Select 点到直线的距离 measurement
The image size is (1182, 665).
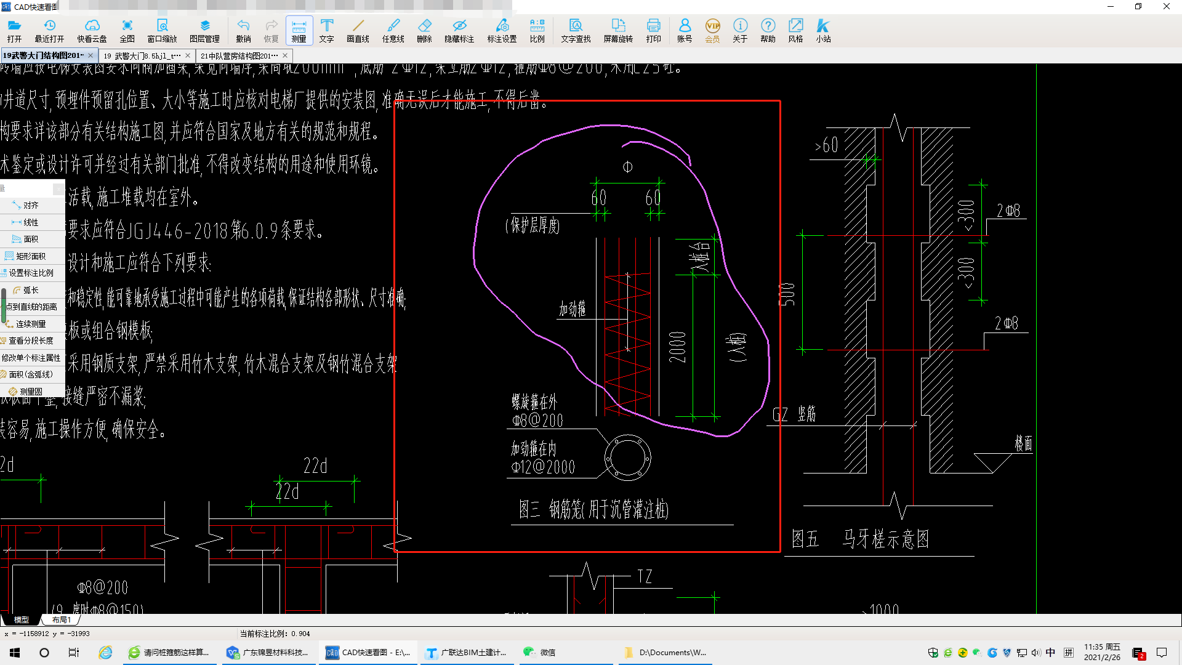tap(32, 307)
